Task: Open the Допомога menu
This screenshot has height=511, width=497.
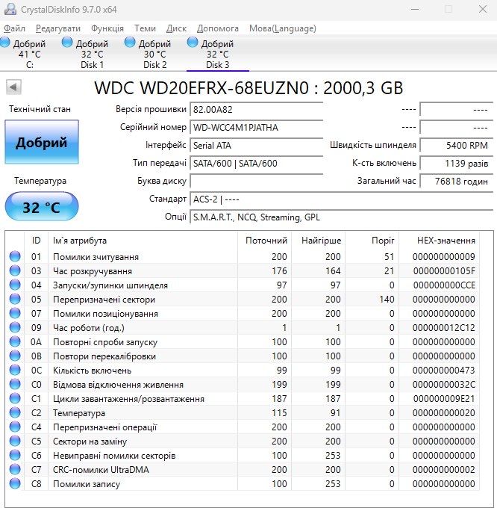Action: 218,28
